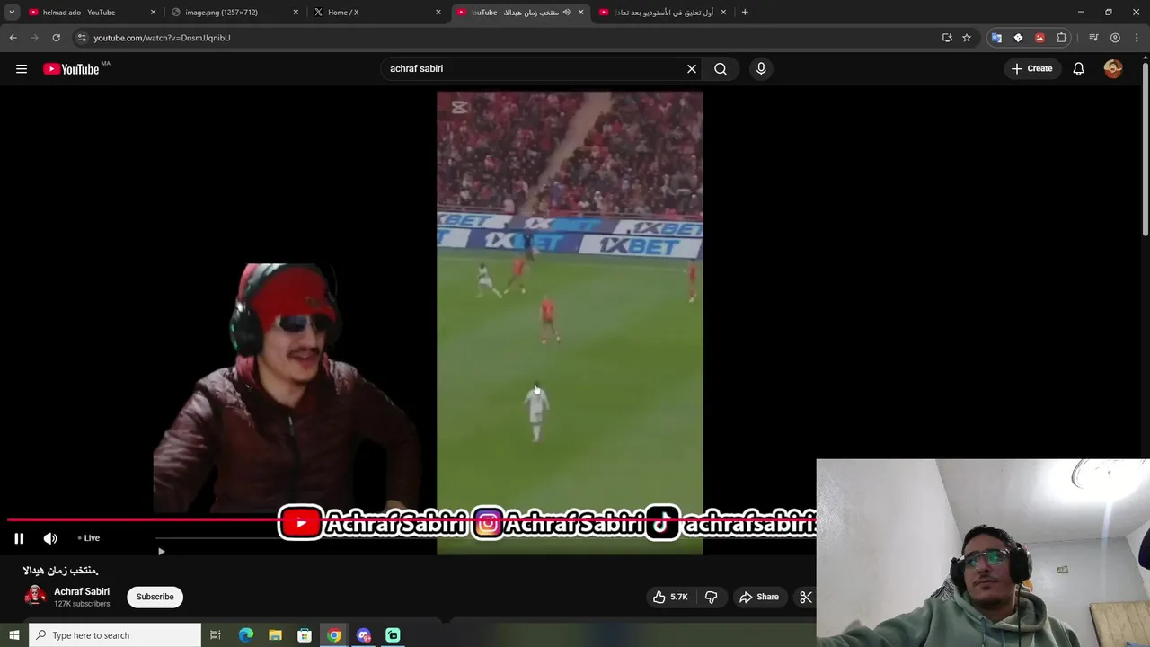
Task: View site information next to the URL
Action: click(82, 38)
